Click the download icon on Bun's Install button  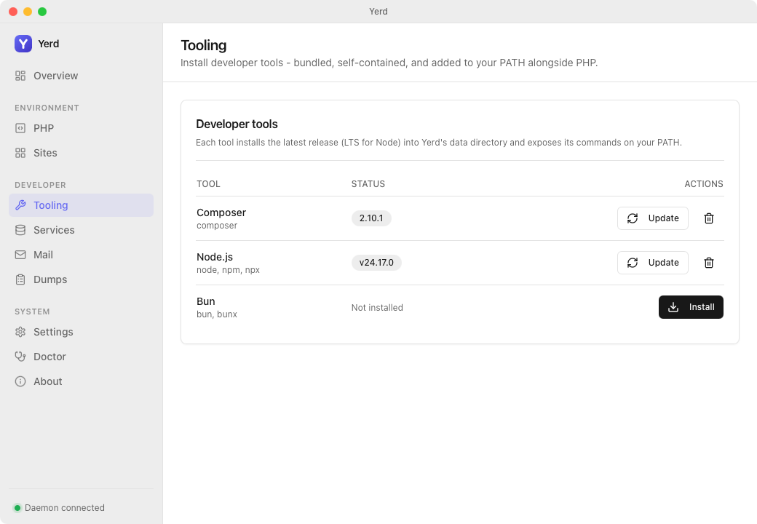(673, 307)
